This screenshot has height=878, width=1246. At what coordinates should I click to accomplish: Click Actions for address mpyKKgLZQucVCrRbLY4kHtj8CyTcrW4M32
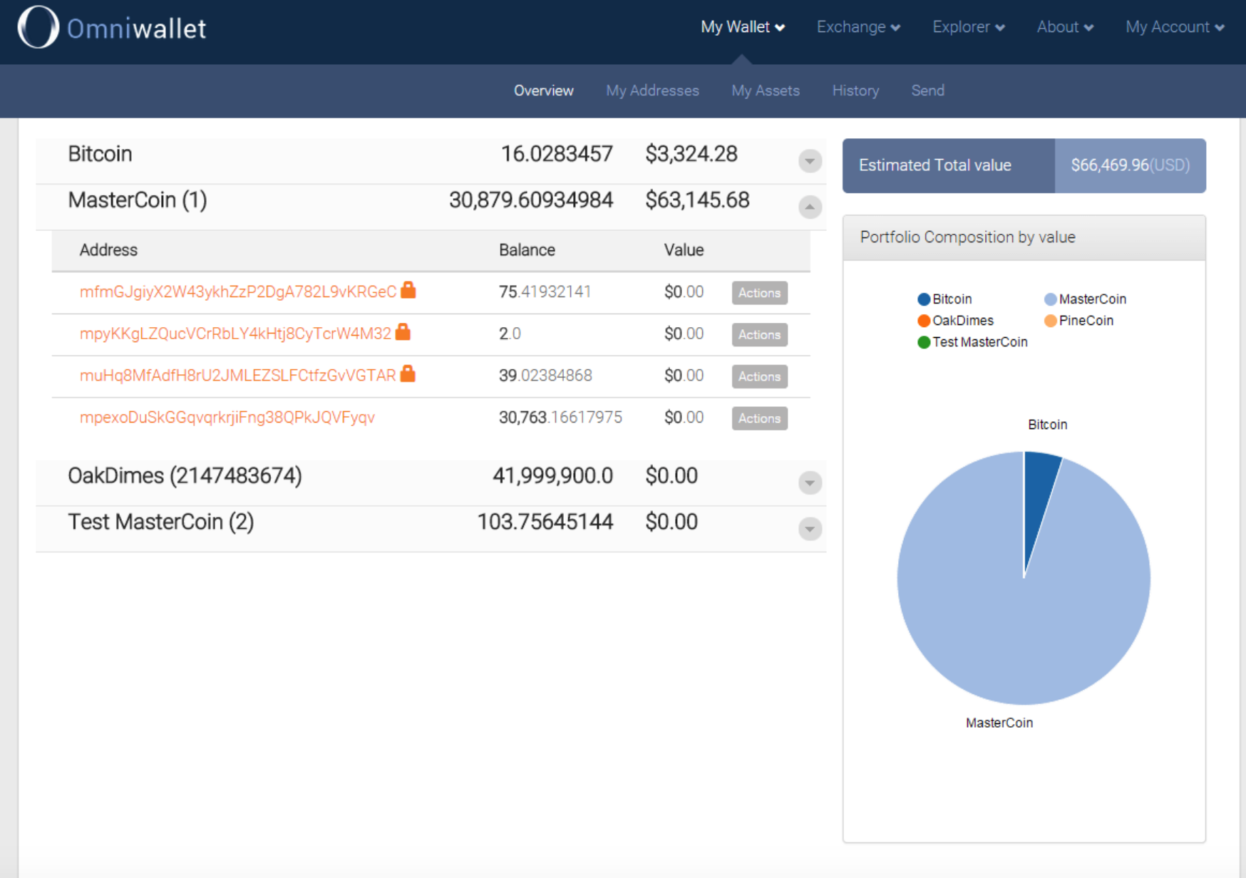759,335
